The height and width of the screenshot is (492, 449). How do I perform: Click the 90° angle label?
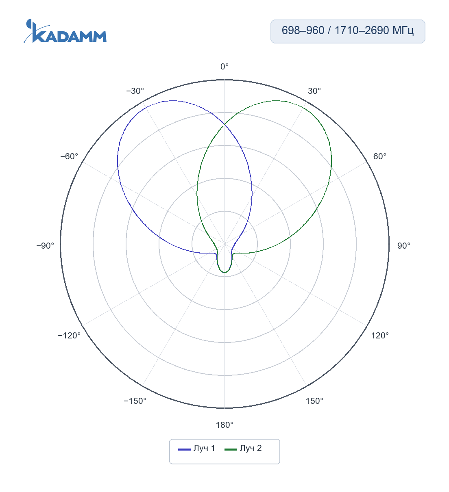[404, 246]
